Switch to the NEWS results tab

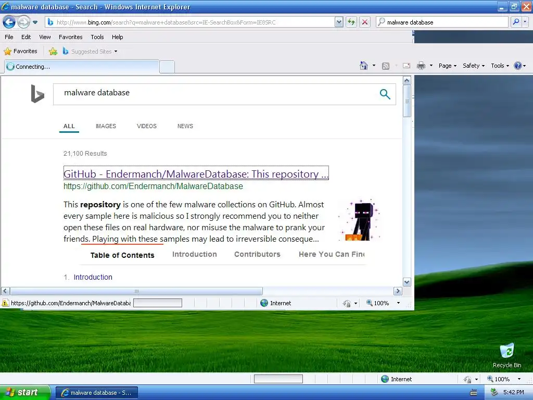[185, 126]
